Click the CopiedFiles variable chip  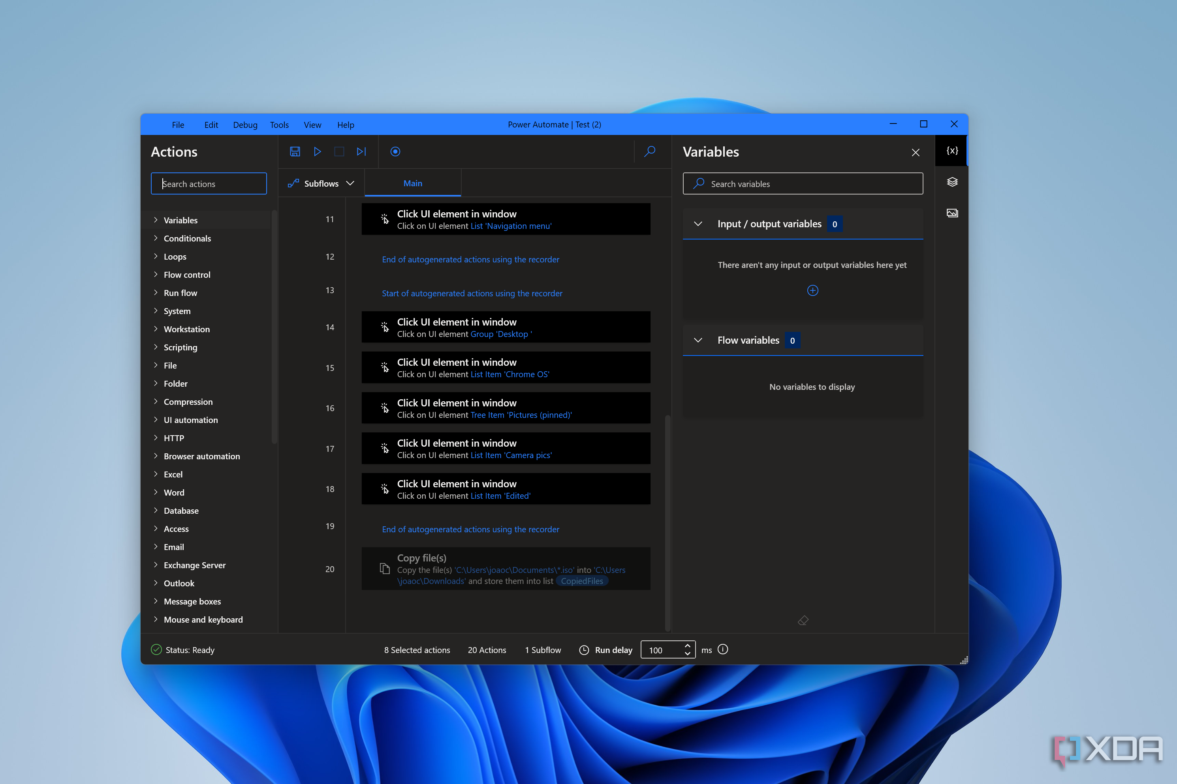tap(581, 581)
